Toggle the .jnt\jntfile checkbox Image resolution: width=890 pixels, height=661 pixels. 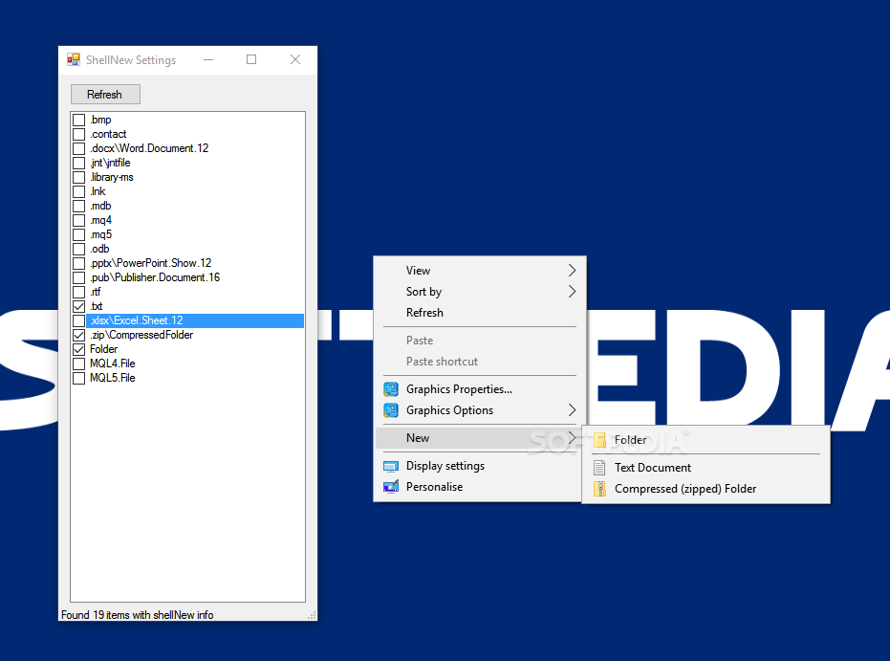tap(79, 163)
